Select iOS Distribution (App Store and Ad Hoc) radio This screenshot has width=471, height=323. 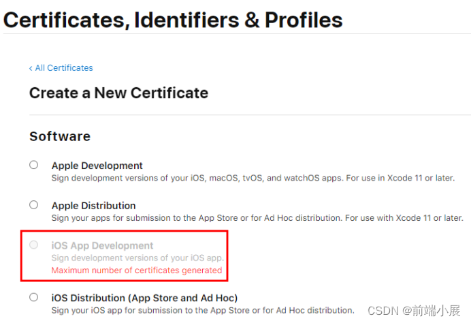[x=33, y=297]
